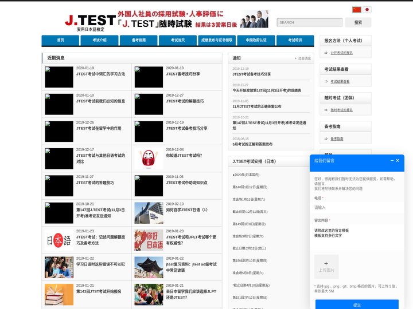The height and width of the screenshot is (309, 413).
Task: Click the Daruma doll thumbnail
Action: tap(149, 159)
